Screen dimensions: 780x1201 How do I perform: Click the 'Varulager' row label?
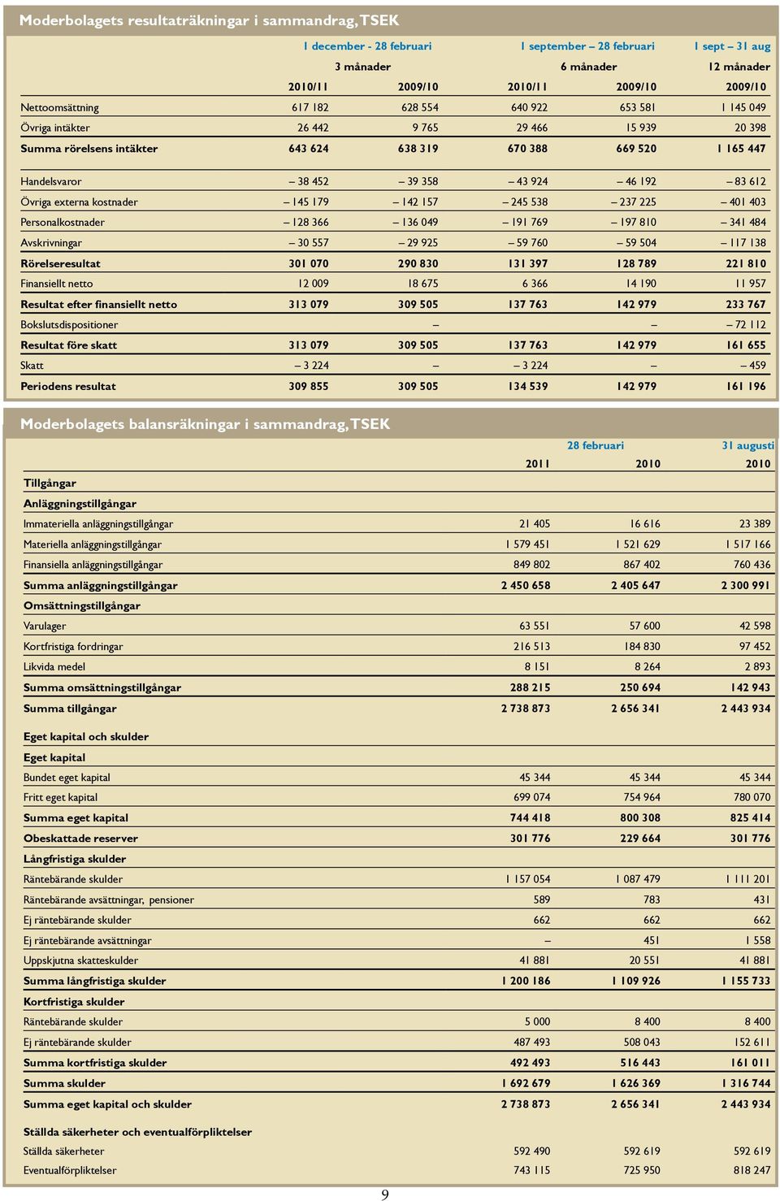pyautogui.click(x=45, y=626)
